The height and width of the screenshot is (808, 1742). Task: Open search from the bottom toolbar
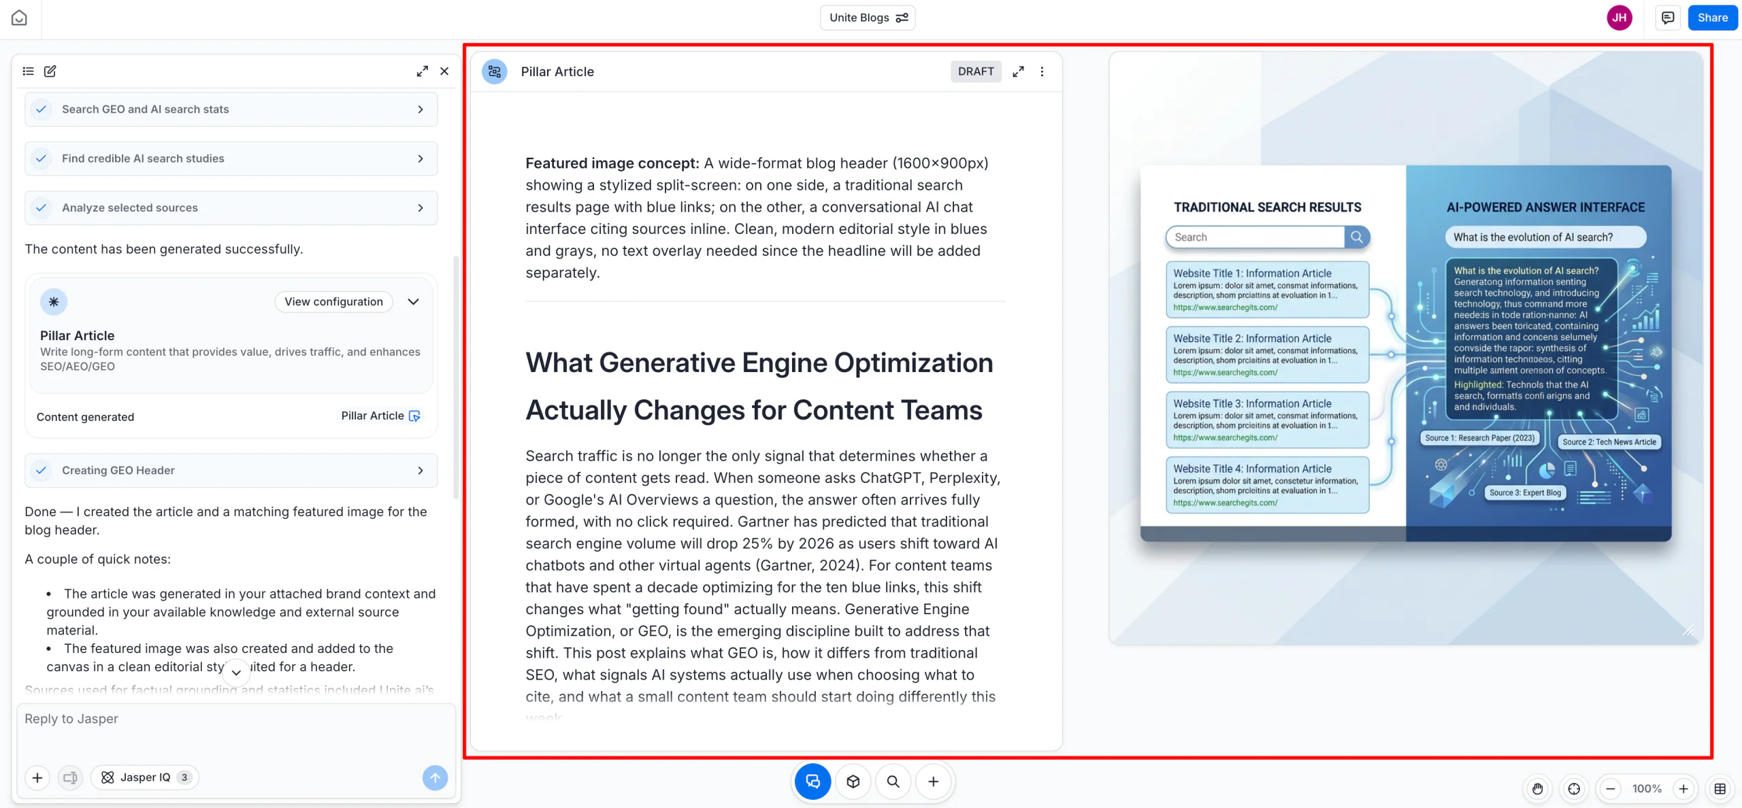click(893, 781)
